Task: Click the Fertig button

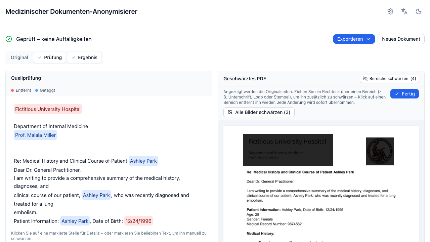Action: (x=404, y=94)
